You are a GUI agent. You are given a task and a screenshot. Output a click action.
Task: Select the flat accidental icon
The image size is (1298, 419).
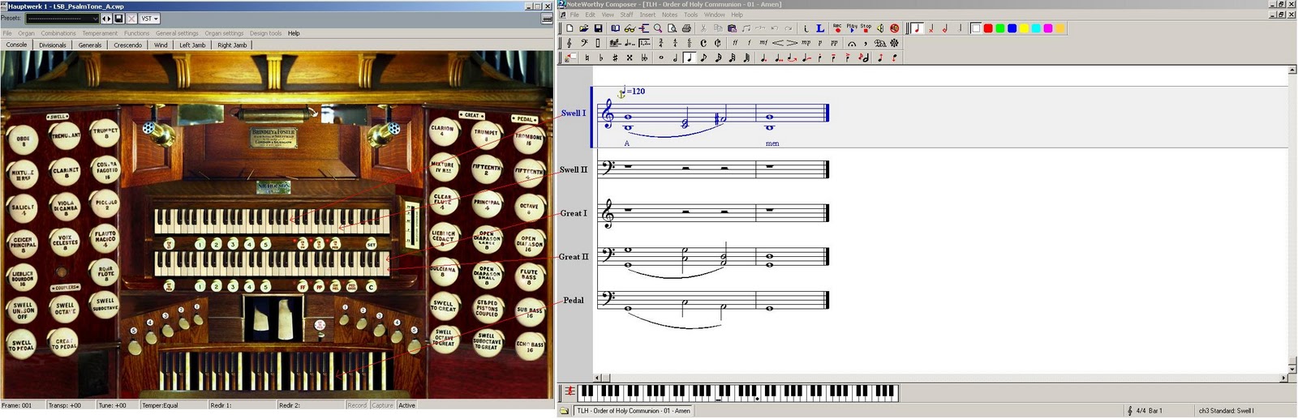[x=600, y=58]
